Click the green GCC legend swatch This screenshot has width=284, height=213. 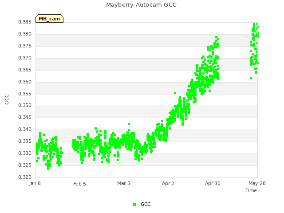tap(134, 205)
